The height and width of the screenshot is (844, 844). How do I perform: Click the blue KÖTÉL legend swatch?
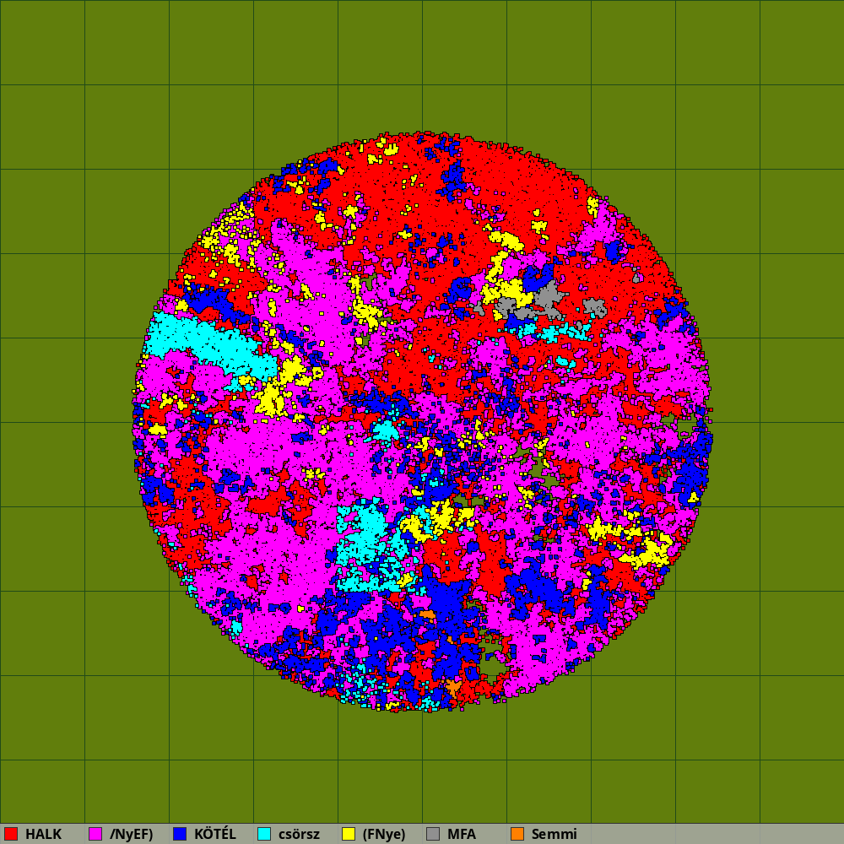pyautogui.click(x=180, y=834)
